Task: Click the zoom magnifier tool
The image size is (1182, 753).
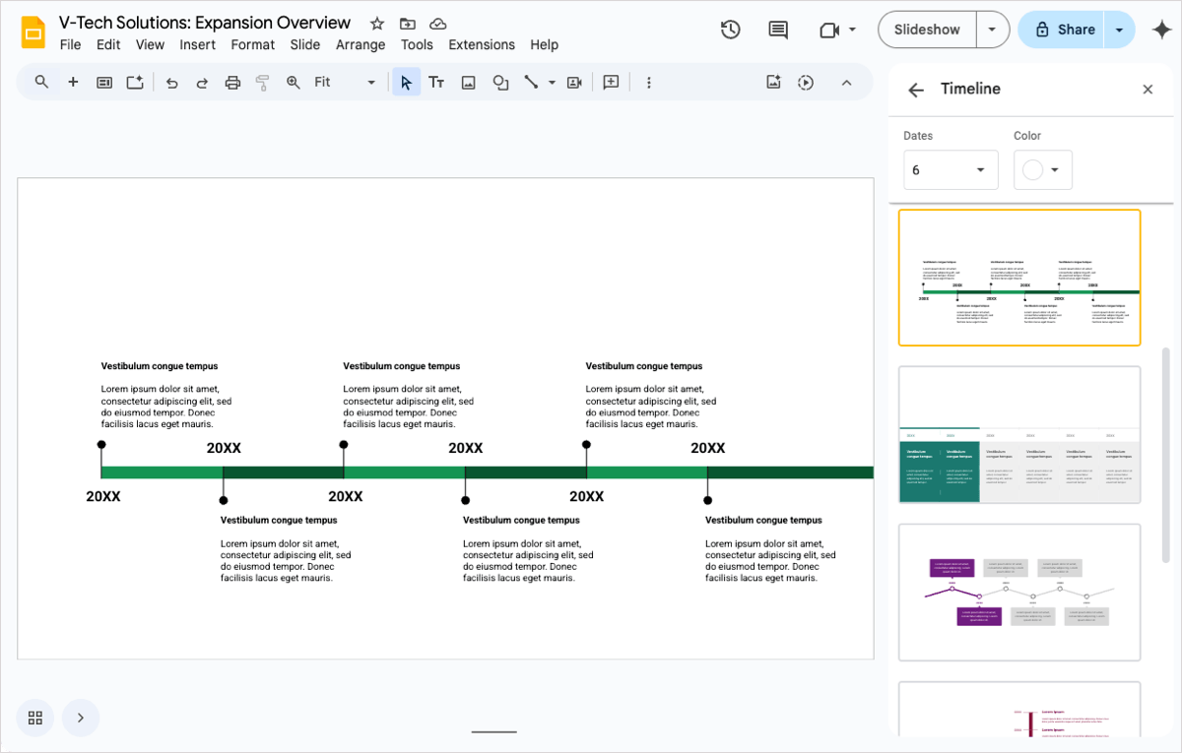Action: [x=294, y=83]
